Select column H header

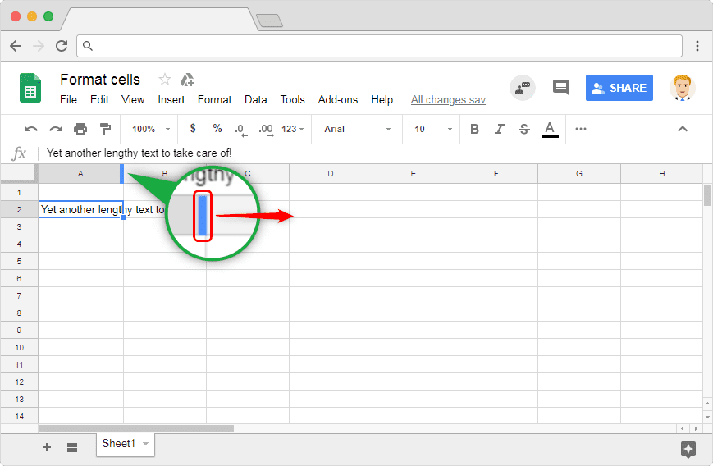661,174
